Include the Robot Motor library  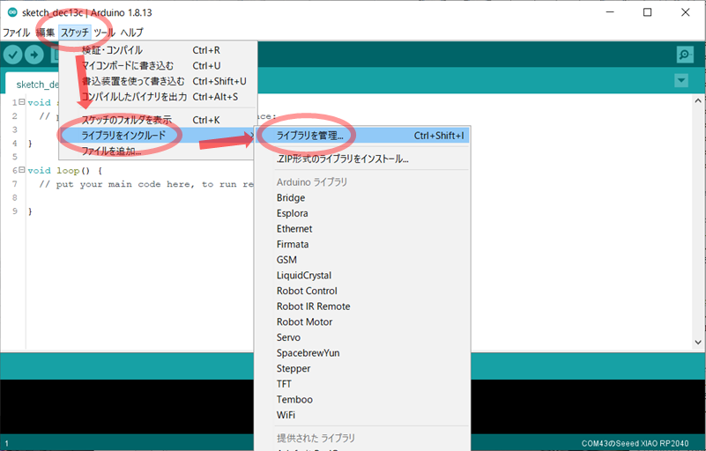click(x=362, y=322)
